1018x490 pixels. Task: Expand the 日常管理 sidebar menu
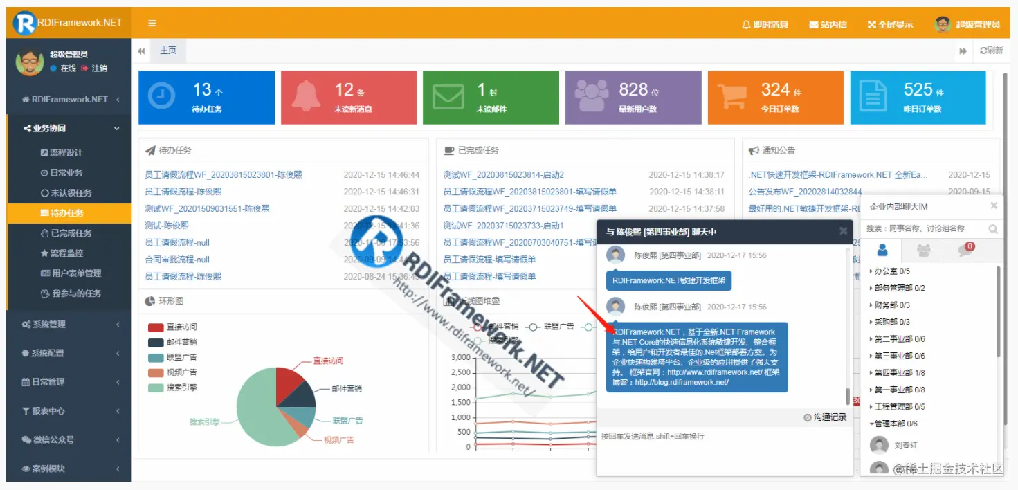click(69, 382)
